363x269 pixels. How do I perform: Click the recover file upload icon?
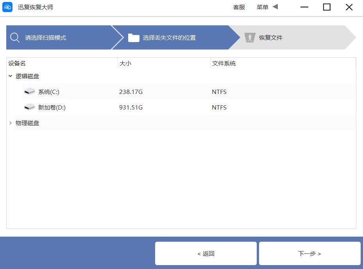point(249,38)
